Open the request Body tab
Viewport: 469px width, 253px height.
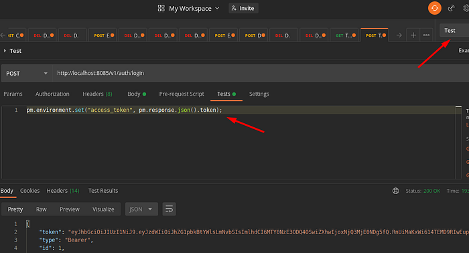pos(137,94)
